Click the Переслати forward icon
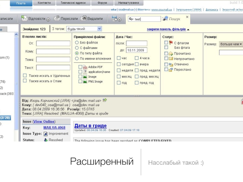The image size is (243, 182). point(57,19)
